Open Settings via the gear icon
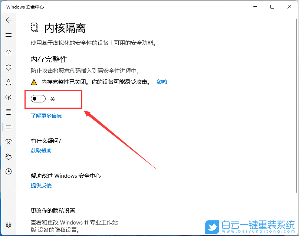 (x=9, y=225)
